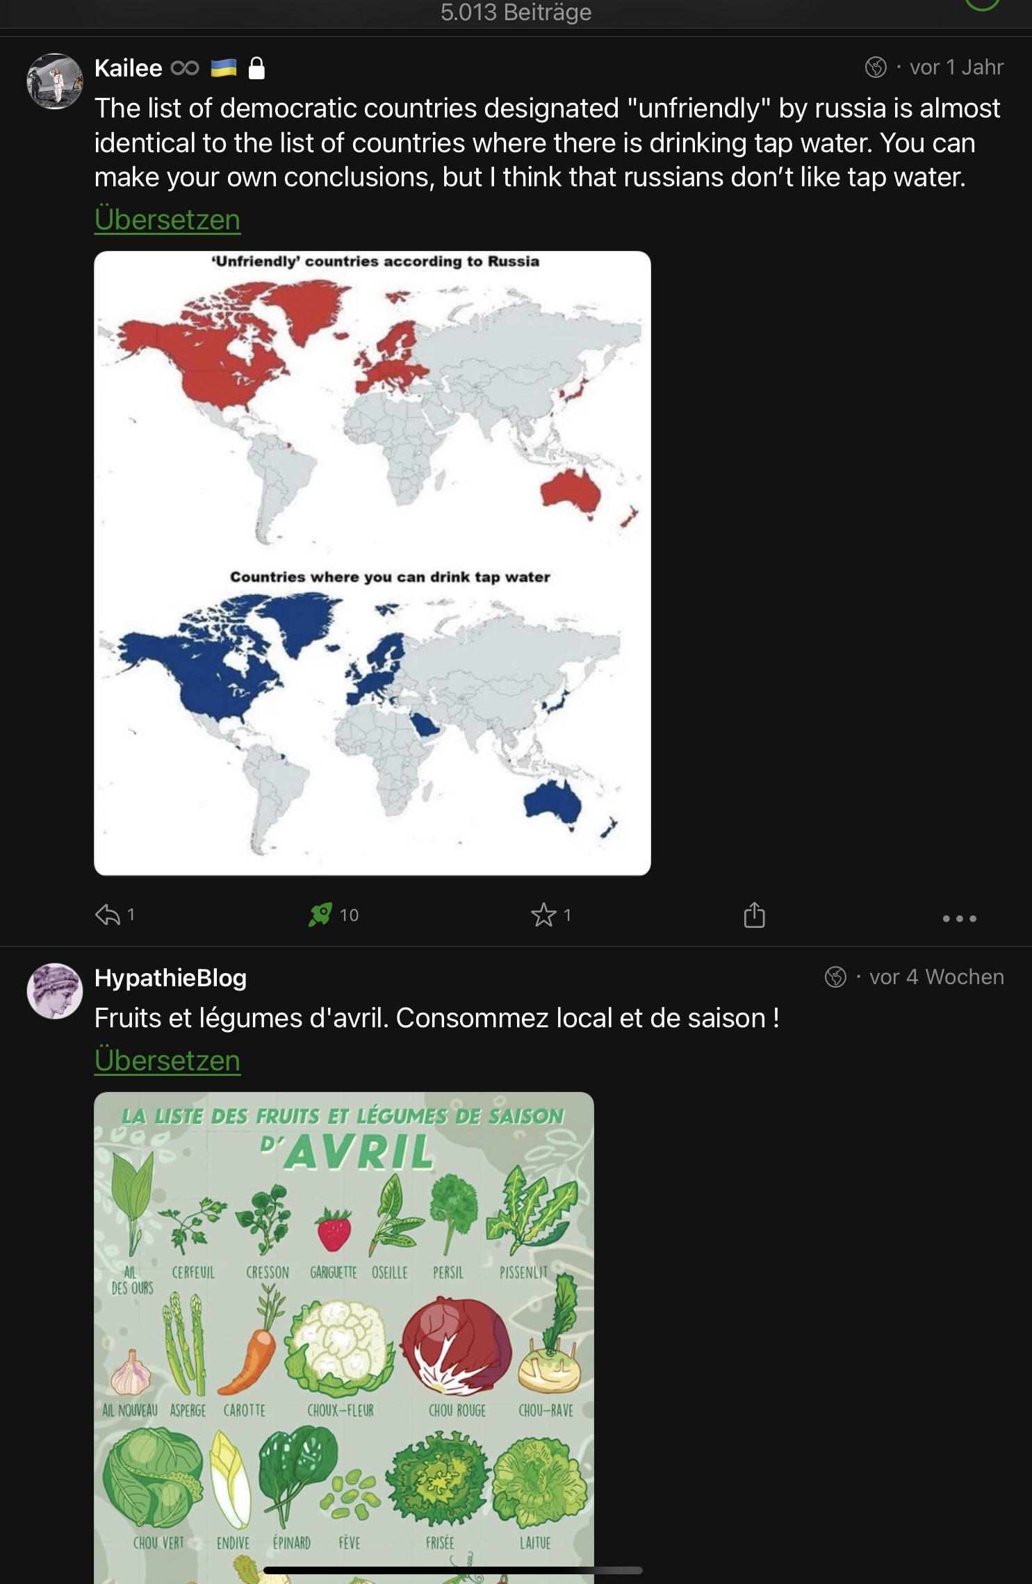Favorite Kailee's post with the star
1032x1584 pixels.
point(543,915)
